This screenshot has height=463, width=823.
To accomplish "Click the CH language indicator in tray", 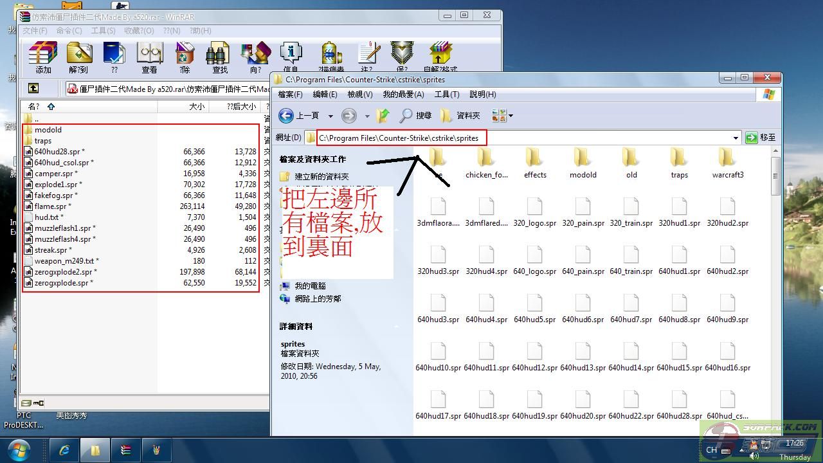I will pyautogui.click(x=711, y=450).
